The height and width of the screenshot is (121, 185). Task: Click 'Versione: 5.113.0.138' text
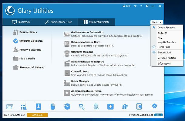(141, 115)
